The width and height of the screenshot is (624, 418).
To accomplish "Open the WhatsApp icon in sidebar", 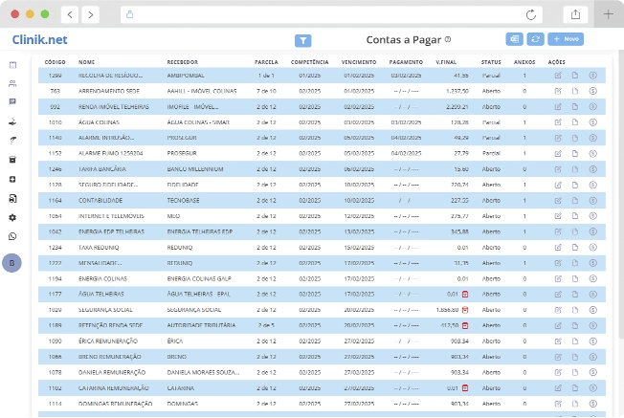I will pyautogui.click(x=12, y=235).
